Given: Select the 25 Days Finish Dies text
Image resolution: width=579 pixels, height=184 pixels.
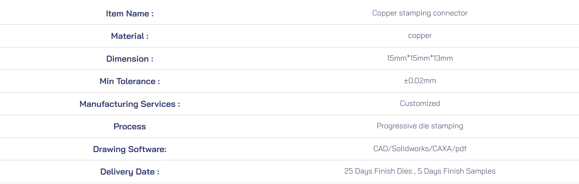Looking at the screenshot, I should point(378,171).
